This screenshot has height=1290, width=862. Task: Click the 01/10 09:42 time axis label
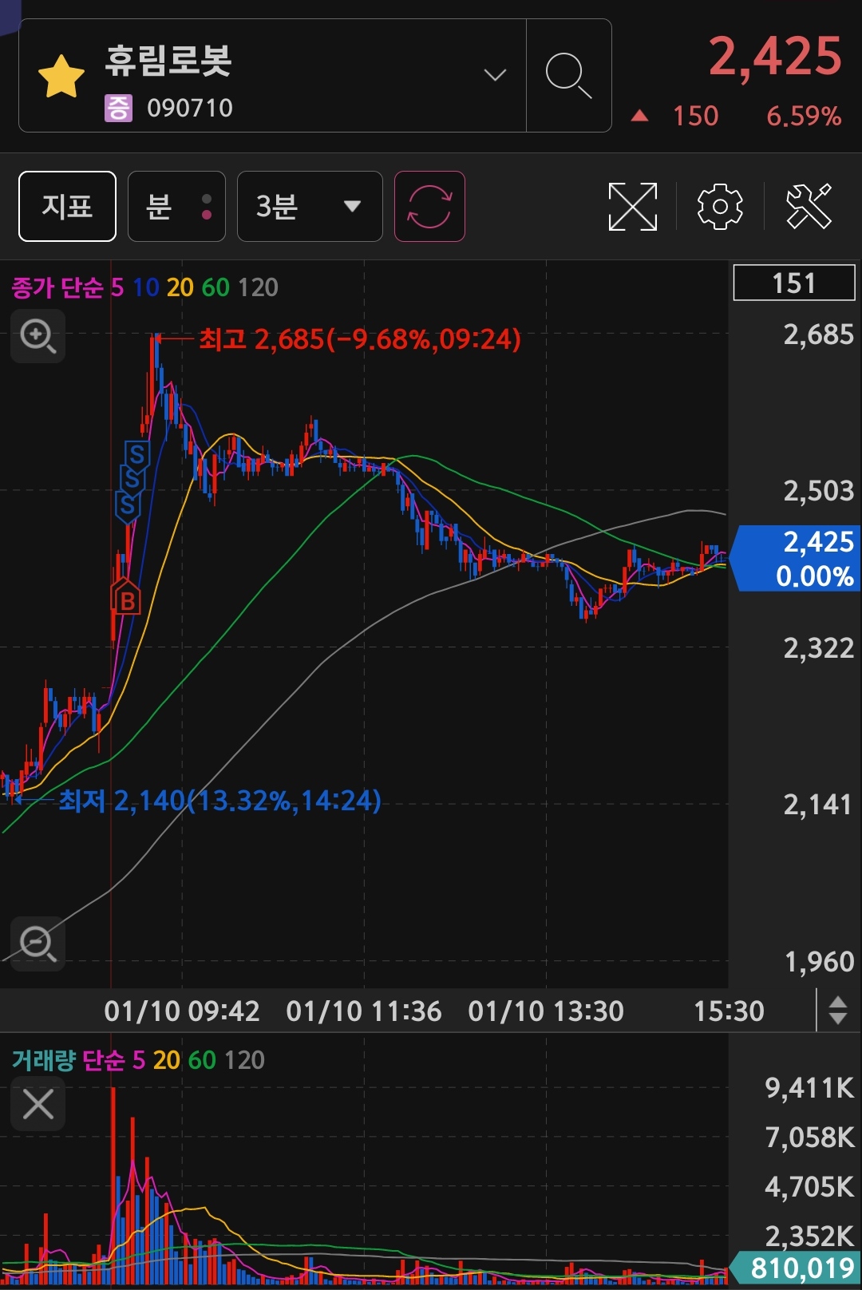coord(182,1011)
